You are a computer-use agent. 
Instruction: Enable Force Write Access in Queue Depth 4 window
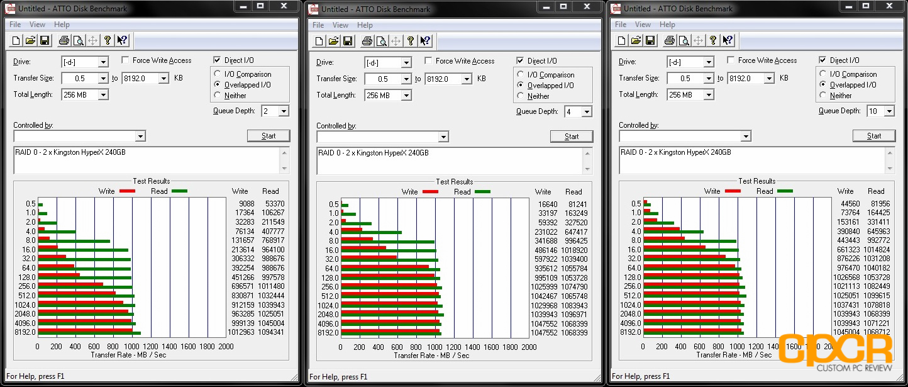click(429, 61)
